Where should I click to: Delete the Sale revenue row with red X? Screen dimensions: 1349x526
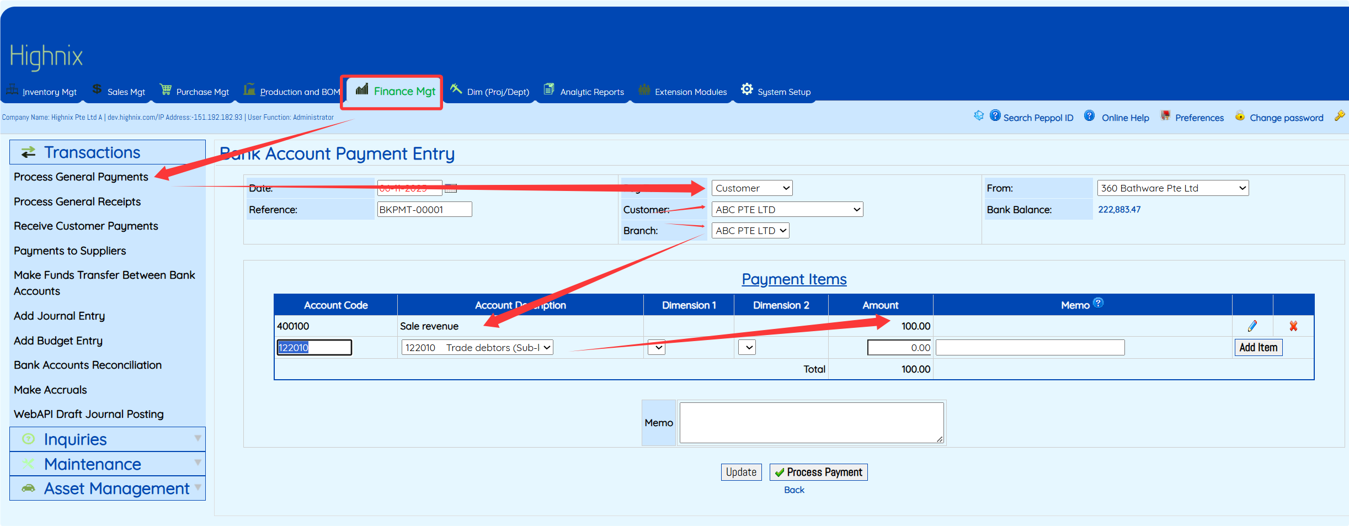1293,326
